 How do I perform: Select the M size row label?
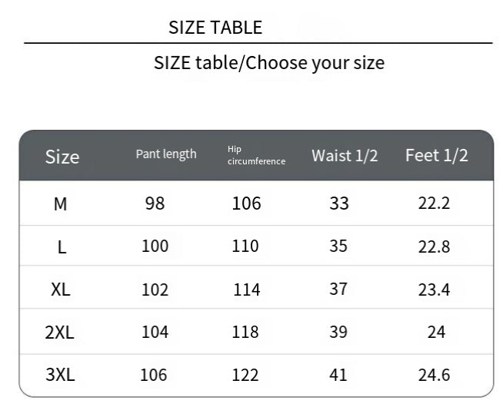coord(60,204)
